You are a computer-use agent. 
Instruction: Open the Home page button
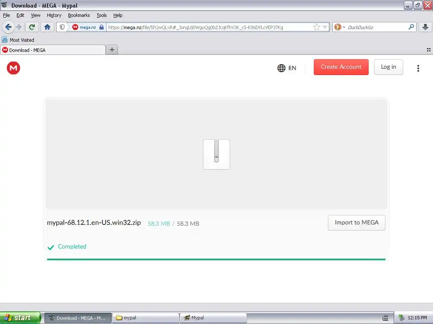point(47,27)
